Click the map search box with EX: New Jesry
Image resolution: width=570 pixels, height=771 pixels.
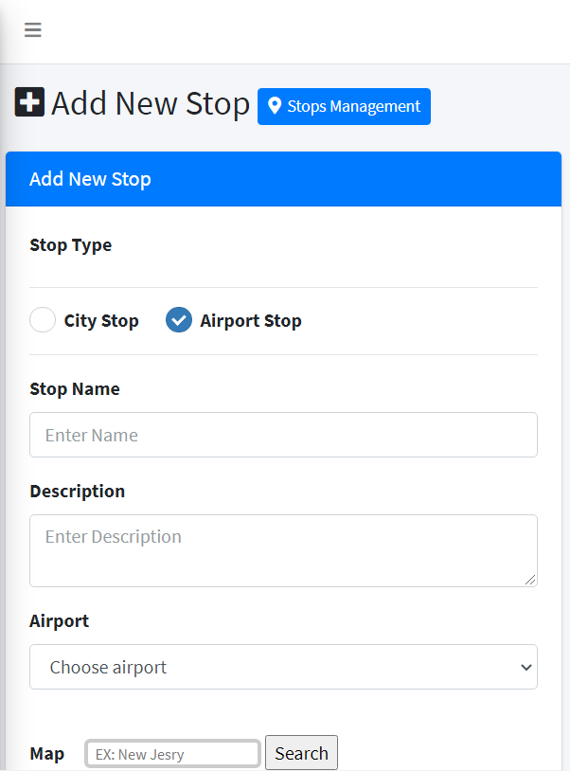172,753
